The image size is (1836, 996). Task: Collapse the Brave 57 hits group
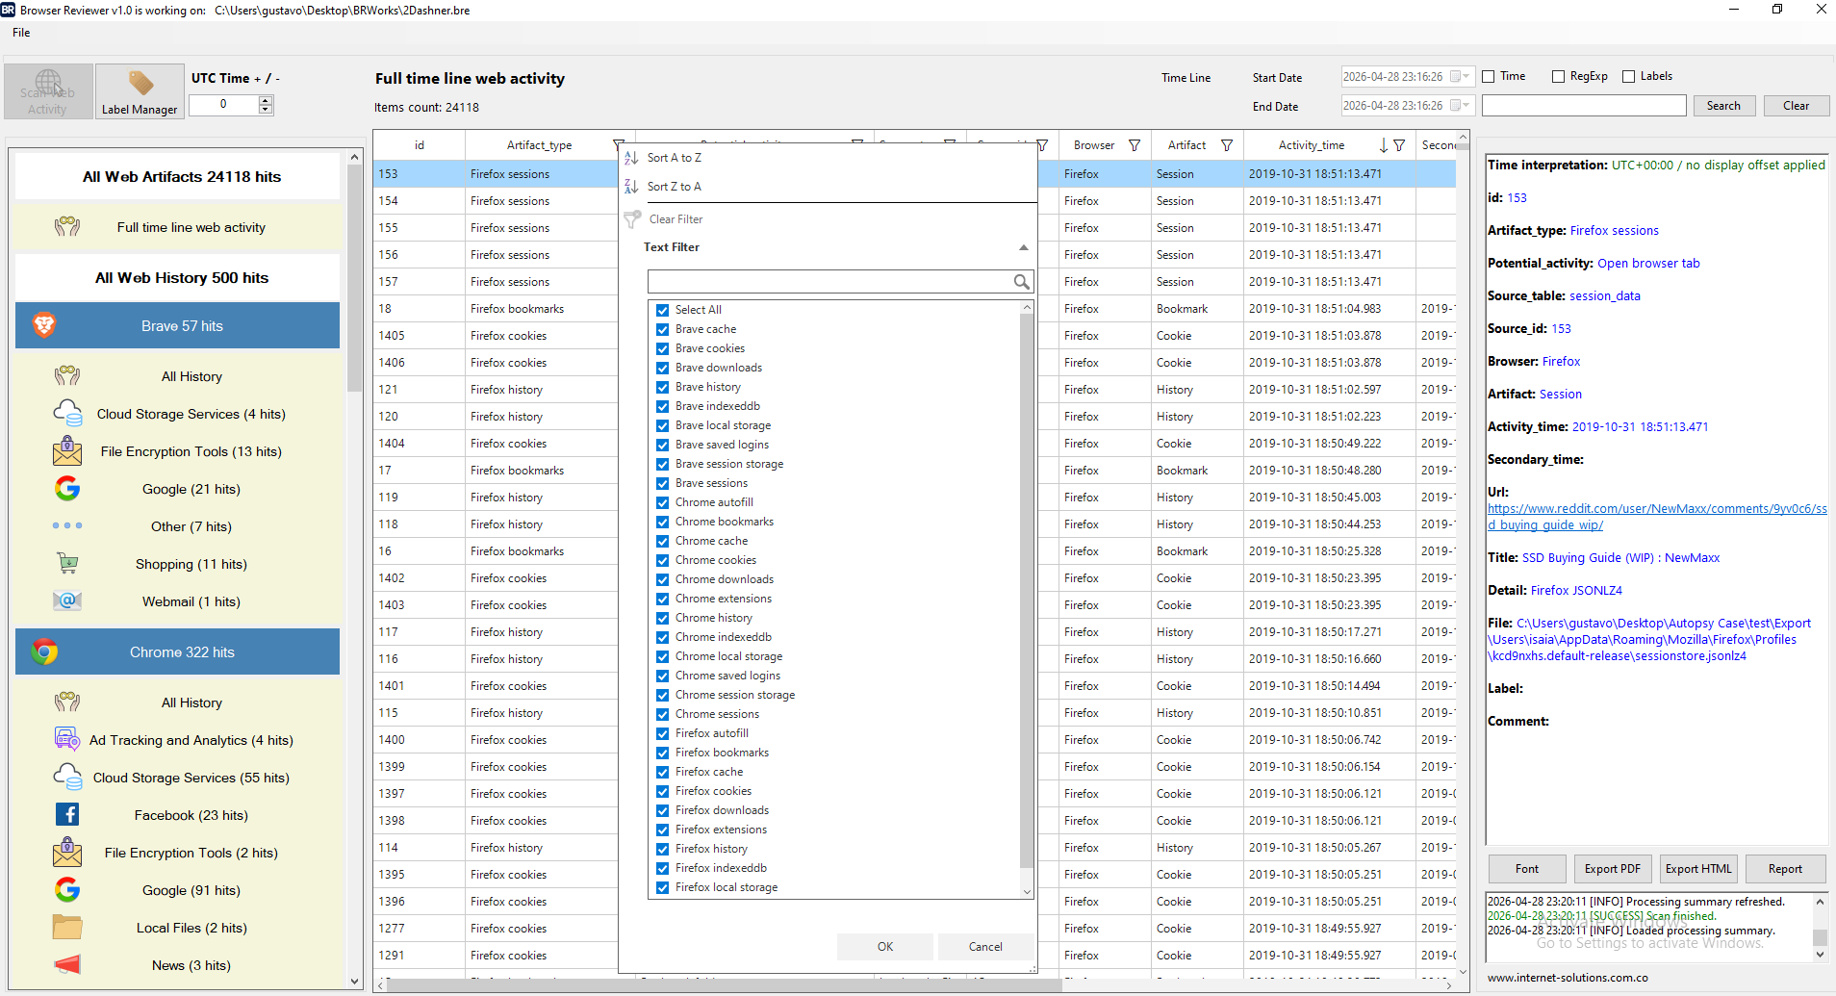177,325
